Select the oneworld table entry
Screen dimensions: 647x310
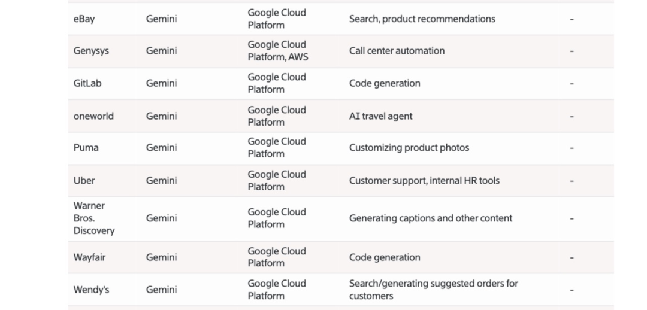point(93,116)
